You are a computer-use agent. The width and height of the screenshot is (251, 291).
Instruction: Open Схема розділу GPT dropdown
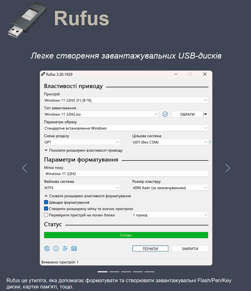click(x=82, y=142)
